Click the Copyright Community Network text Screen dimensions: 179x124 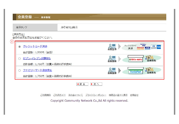click(89, 101)
